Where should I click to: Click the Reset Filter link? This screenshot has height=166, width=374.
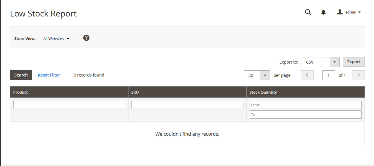(49, 75)
